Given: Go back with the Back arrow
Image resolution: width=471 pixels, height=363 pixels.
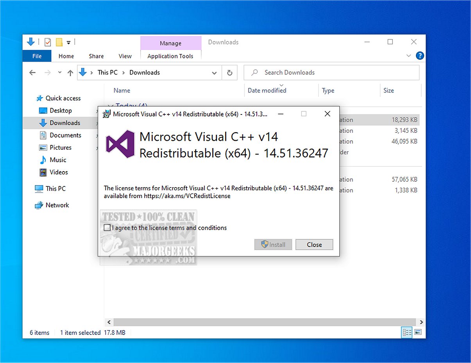Looking at the screenshot, I should click(x=32, y=72).
